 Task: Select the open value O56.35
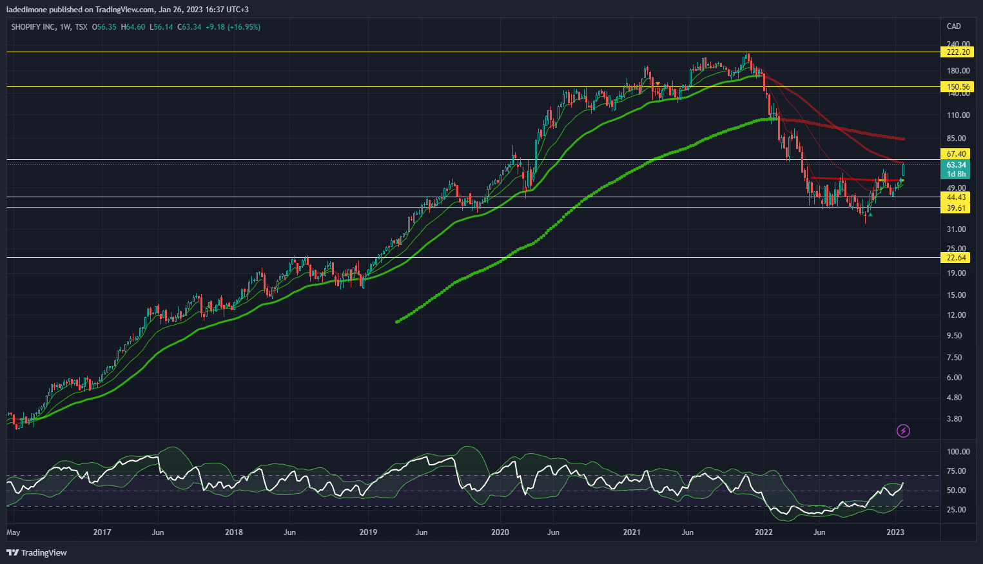[x=104, y=27]
